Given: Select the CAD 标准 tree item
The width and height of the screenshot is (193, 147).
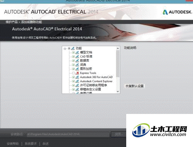Looking at the screenshot, I should coord(86,57).
